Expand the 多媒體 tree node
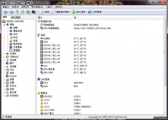This screenshot has height=120, width=168. (x=4, y=67)
